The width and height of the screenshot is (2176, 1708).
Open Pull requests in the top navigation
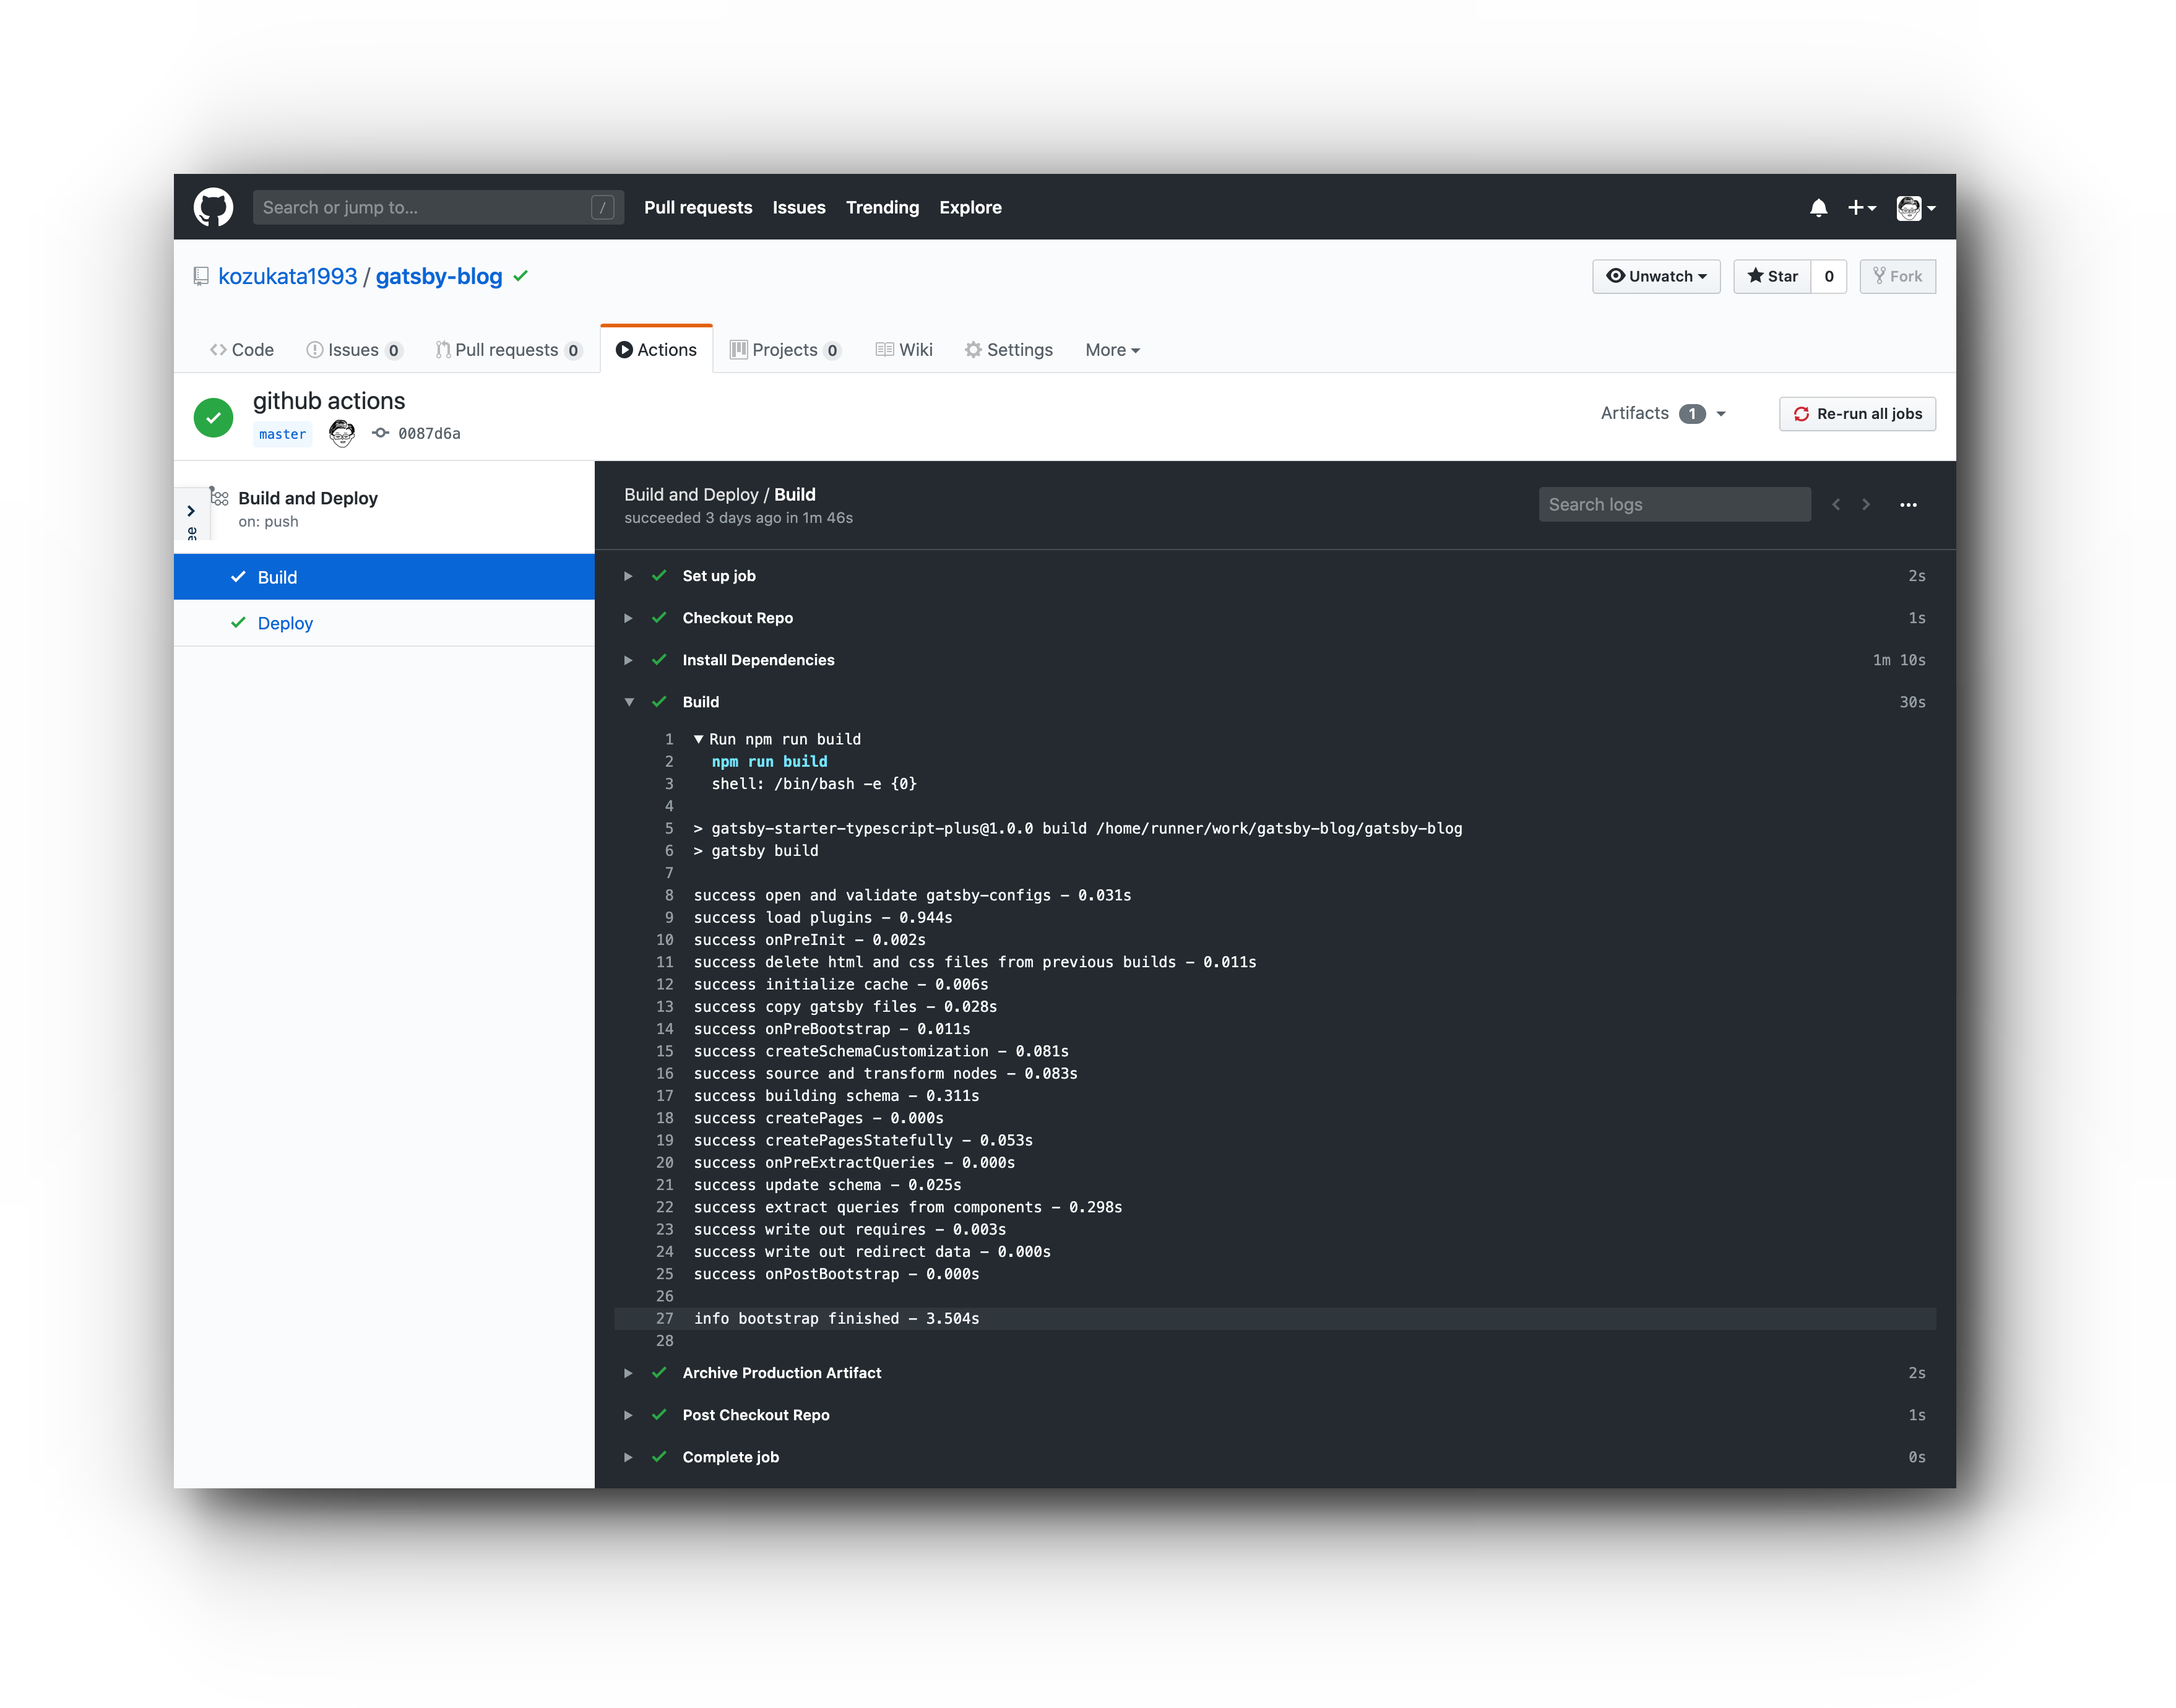[698, 207]
